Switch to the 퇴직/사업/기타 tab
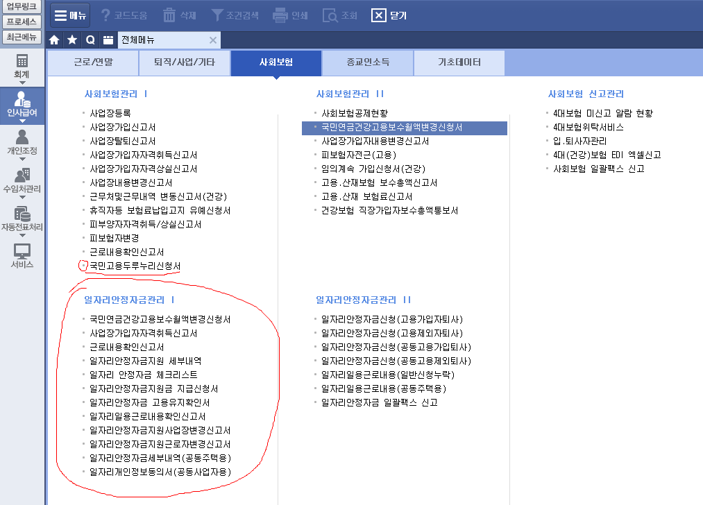The image size is (703, 505). click(185, 62)
